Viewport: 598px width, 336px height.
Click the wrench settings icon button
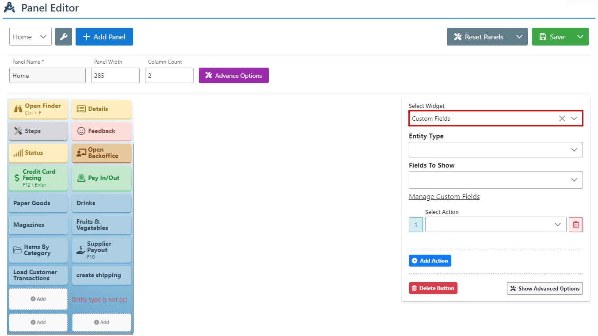click(63, 37)
